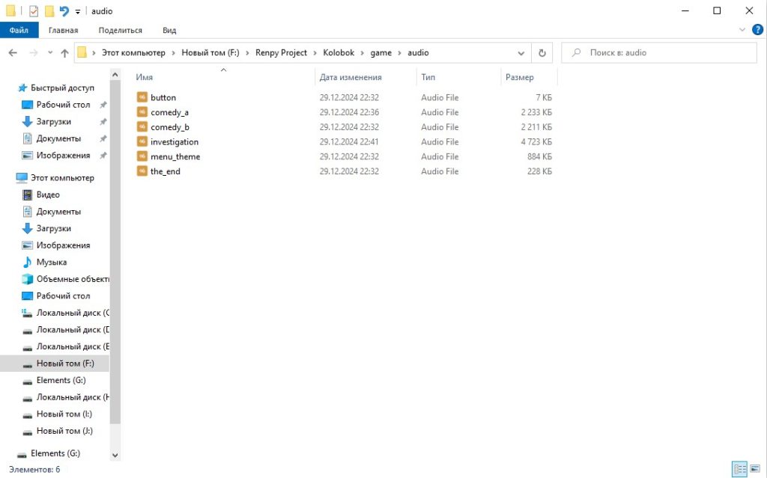Screen dimensions: 767x478
Task: Select the investigation audio file icon
Action: (142, 141)
